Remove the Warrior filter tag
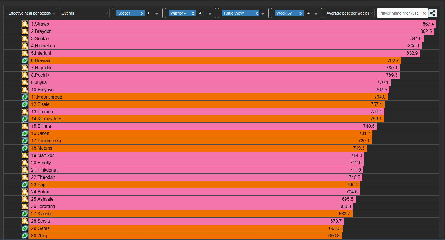This screenshot has height=240, width=445. click(193, 13)
